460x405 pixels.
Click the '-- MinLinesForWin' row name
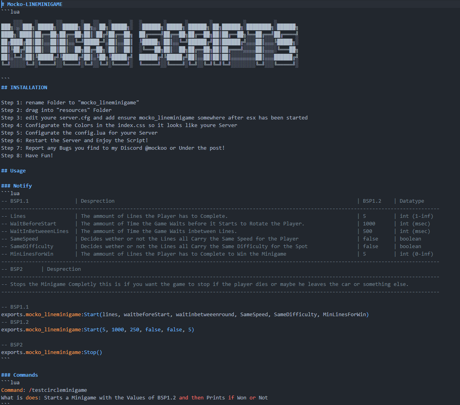coord(27,254)
